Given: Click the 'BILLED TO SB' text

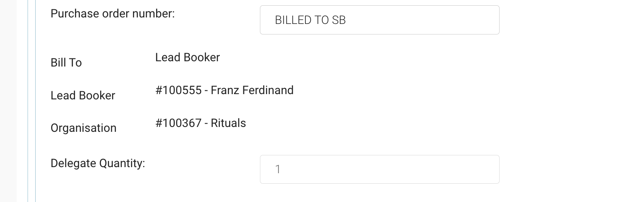Looking at the screenshot, I should tap(310, 20).
